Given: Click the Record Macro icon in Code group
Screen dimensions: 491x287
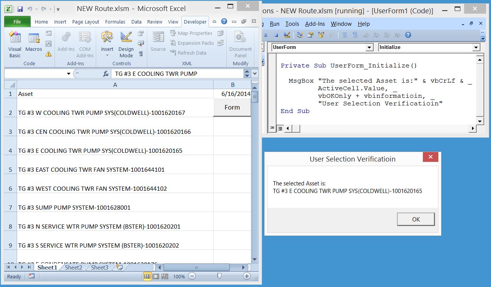Looking at the screenshot, I should [48, 33].
